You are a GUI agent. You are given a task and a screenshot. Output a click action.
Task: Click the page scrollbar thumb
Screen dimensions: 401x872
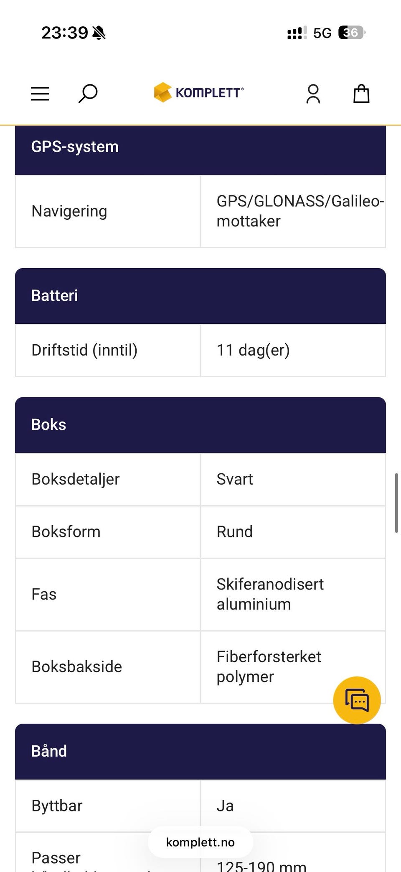tap(396, 503)
